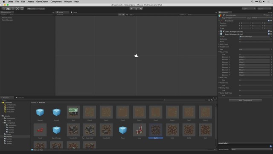Switch to the Game tab
The image size is (273, 154).
(x=74, y=12)
